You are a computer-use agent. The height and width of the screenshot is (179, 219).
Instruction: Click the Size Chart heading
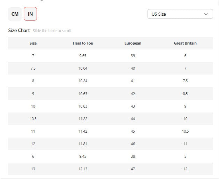(x=19, y=30)
